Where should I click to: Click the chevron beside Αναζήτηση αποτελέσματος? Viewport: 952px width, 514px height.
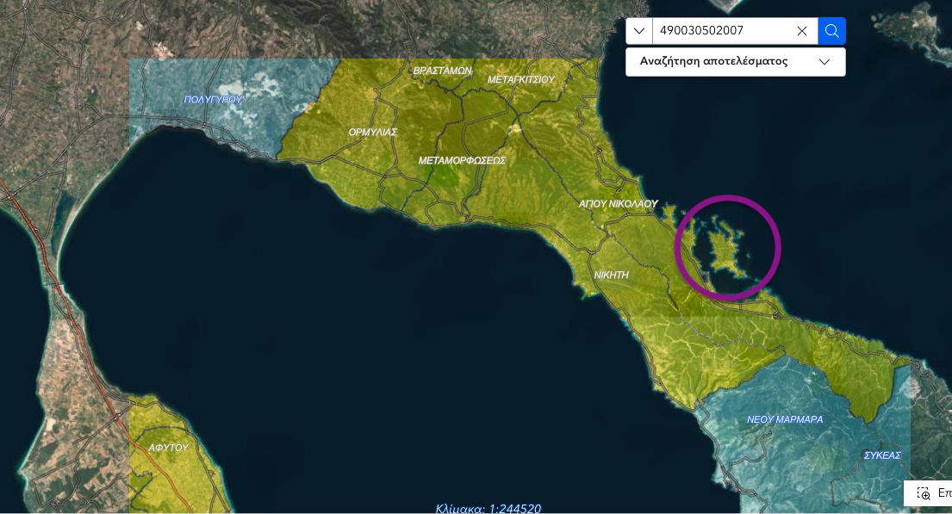(x=824, y=62)
